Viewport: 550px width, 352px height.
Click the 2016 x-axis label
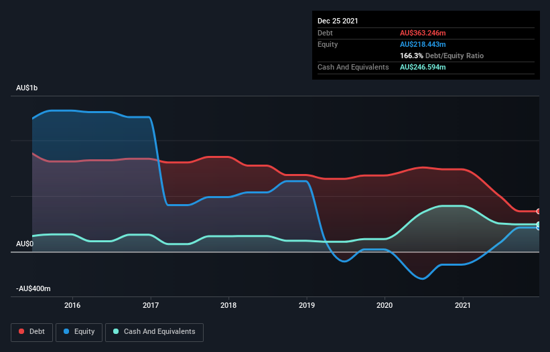click(x=72, y=305)
